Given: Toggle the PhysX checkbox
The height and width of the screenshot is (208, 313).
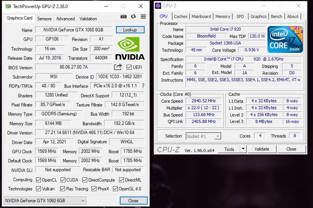Looking at the screenshot, I should (94, 189).
